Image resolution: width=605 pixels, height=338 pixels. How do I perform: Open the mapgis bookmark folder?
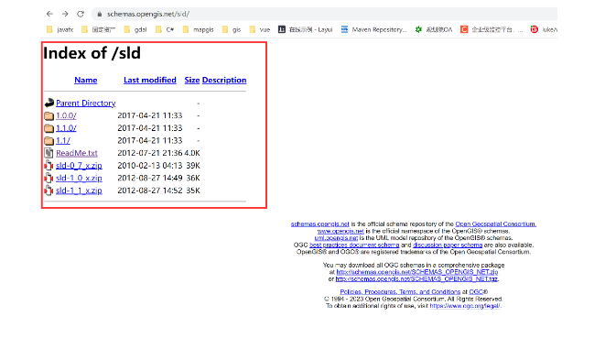tap(198, 29)
